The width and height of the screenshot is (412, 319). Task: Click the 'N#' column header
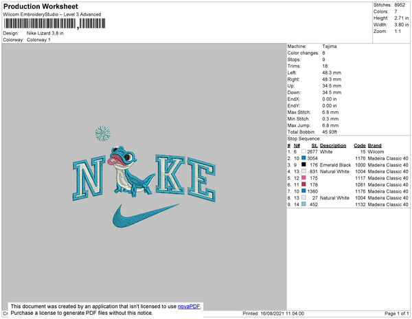(x=297, y=146)
